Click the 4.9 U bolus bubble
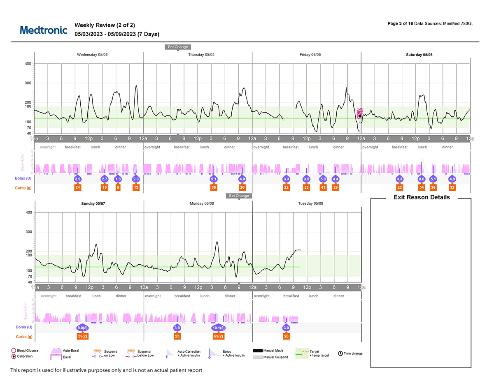Viewport: 494px width, 381px height. pos(452,179)
